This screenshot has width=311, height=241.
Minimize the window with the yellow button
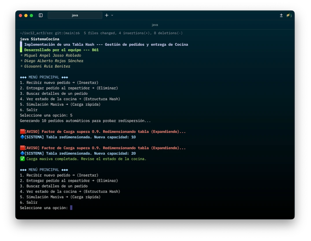click(26, 16)
